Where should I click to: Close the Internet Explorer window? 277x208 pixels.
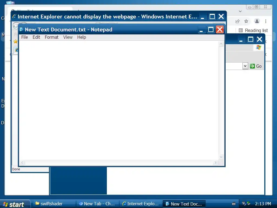[x=221, y=17]
